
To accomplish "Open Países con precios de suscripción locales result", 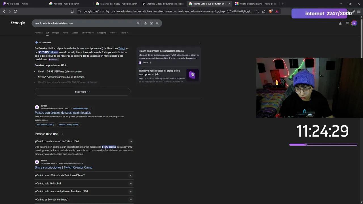I will pos(63,113).
